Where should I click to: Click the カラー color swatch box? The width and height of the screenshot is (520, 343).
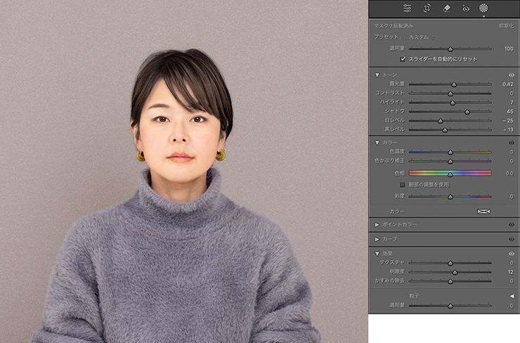tap(483, 211)
